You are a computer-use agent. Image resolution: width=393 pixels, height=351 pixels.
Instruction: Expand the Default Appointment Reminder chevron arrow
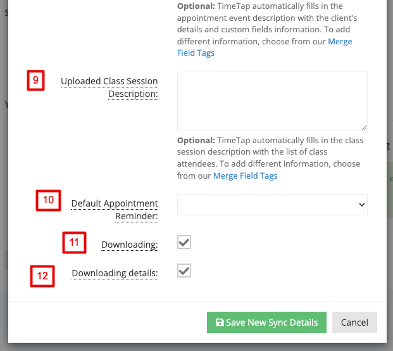(361, 205)
